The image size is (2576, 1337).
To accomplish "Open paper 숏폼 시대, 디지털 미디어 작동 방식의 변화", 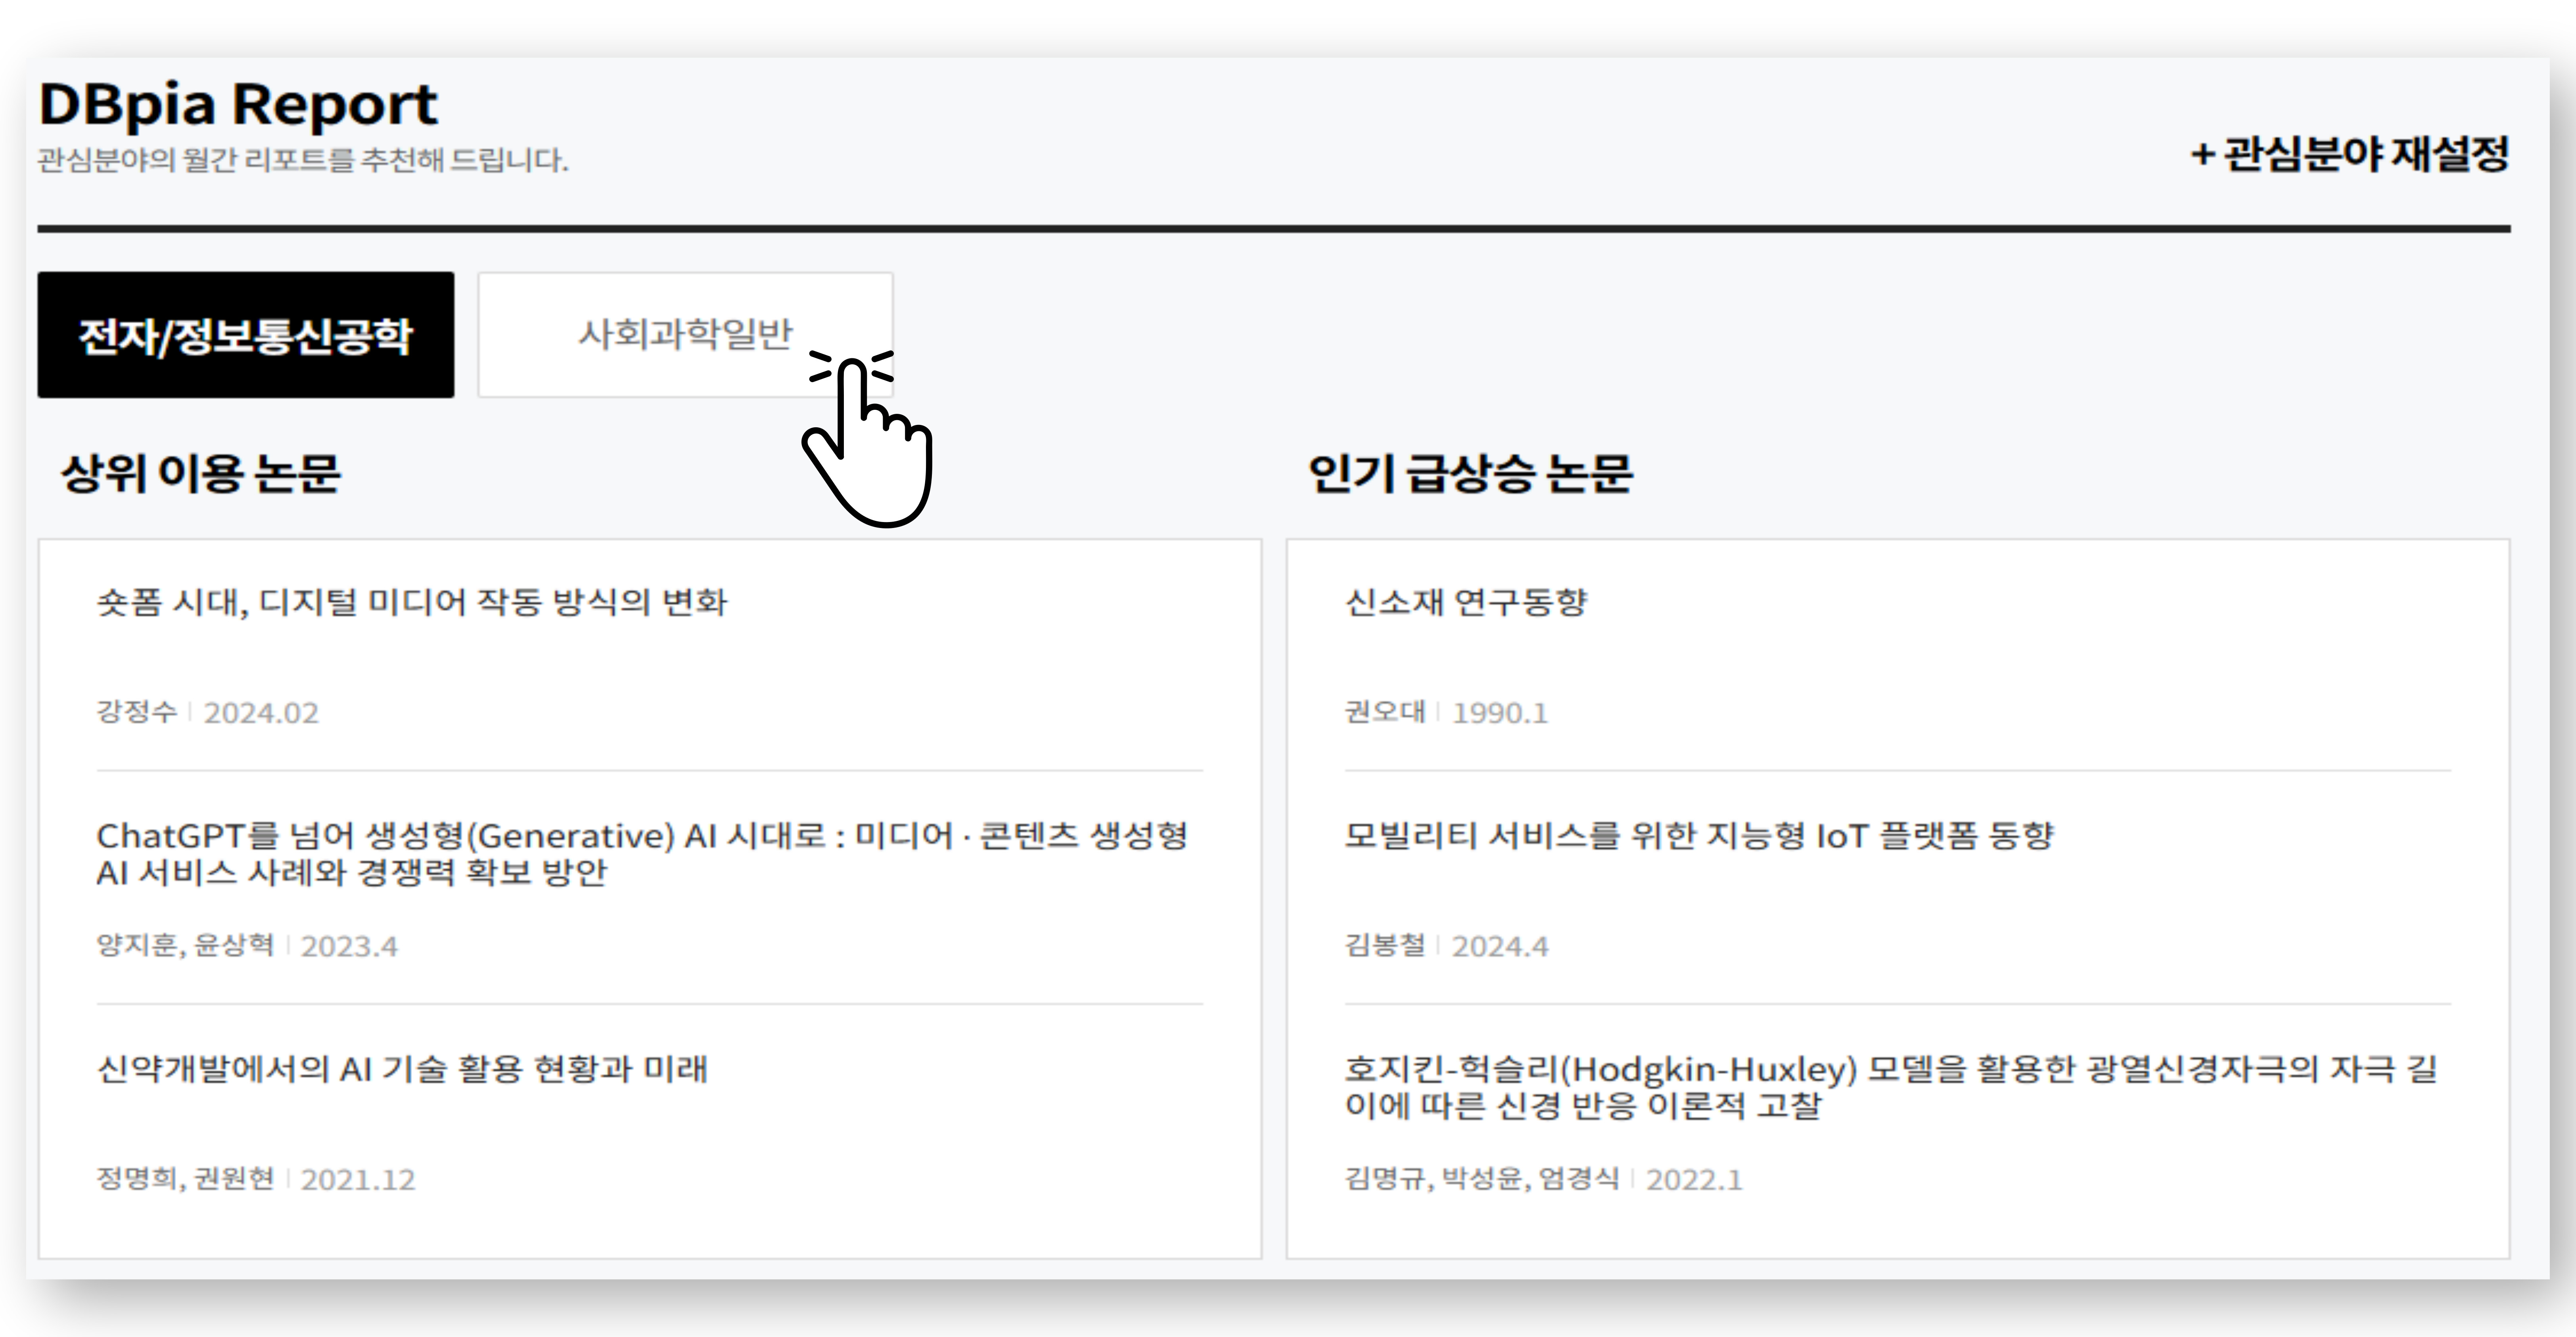I will [x=412, y=602].
